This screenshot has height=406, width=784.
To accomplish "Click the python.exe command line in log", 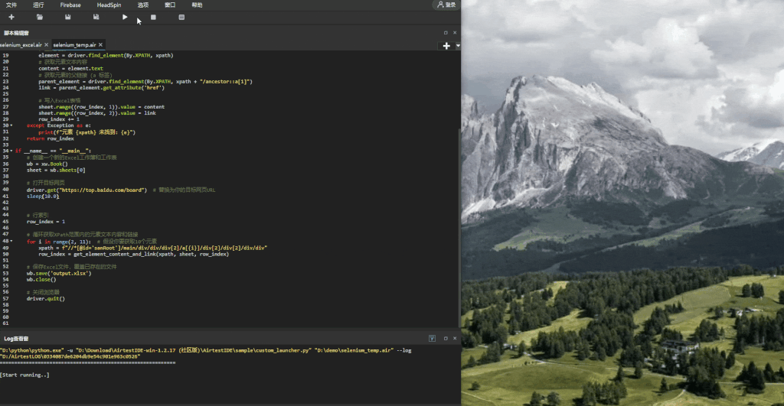I will click(205, 353).
